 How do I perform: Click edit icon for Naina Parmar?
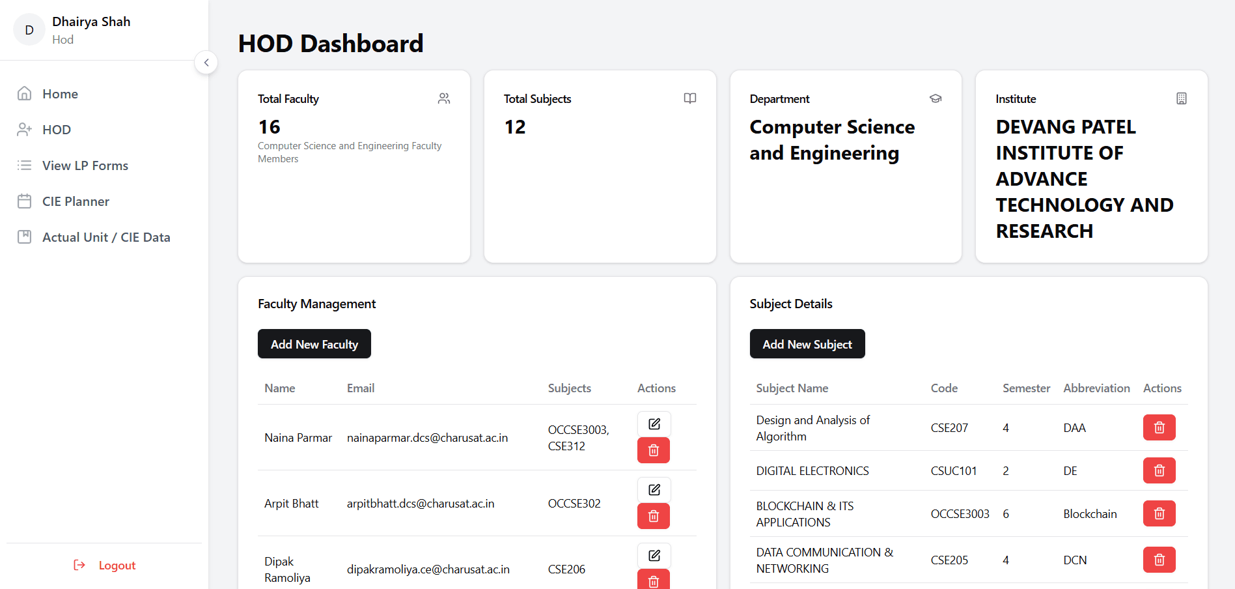(654, 424)
